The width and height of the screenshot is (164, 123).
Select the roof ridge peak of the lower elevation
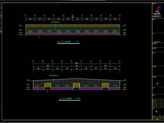click(77, 79)
